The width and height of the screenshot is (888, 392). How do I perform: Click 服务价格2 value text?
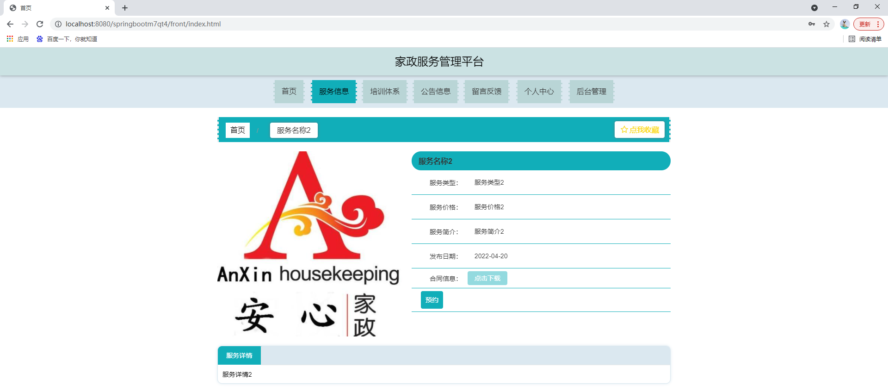coord(489,207)
